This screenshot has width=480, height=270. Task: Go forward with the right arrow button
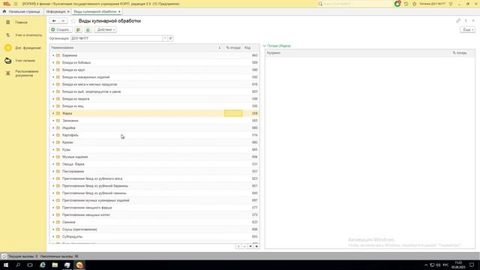[63, 21]
